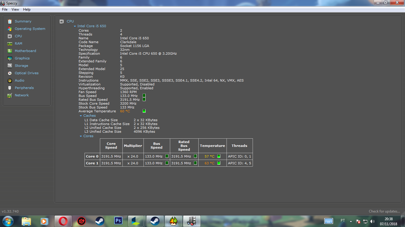Image resolution: width=405 pixels, height=227 pixels.
Task: Open the File menu
Action: 5,9
